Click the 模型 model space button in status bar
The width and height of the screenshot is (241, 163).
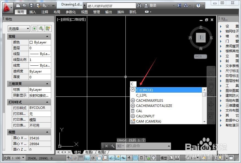coord(164,158)
